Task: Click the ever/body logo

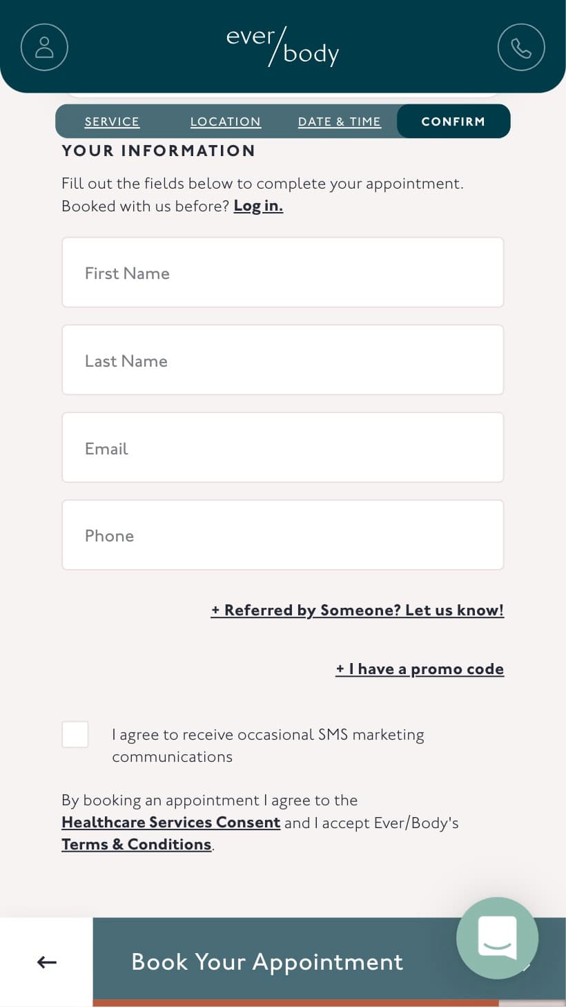Action: tap(283, 47)
